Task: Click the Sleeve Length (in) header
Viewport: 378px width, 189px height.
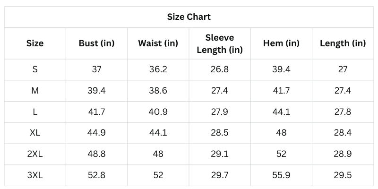Action: 220,43
